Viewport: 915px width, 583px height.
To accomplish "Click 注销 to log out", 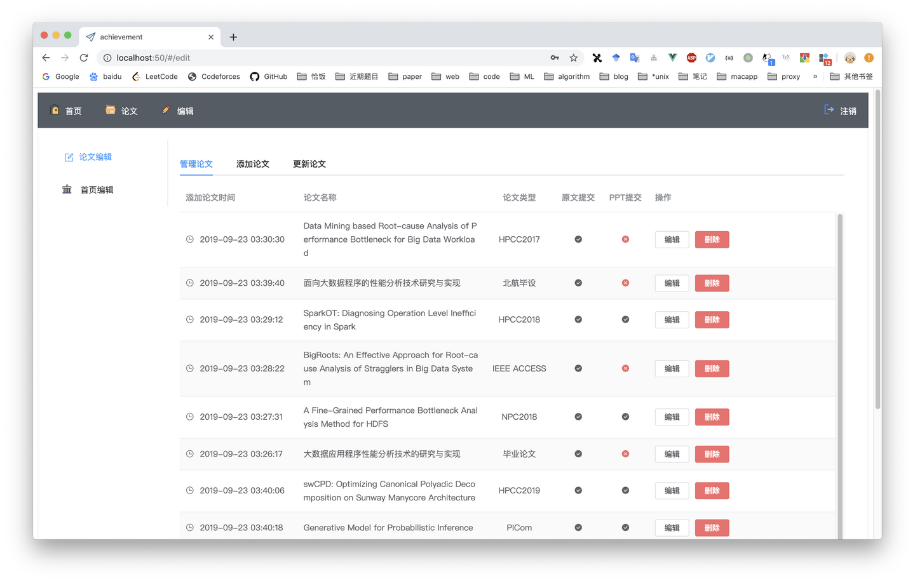I will [848, 111].
